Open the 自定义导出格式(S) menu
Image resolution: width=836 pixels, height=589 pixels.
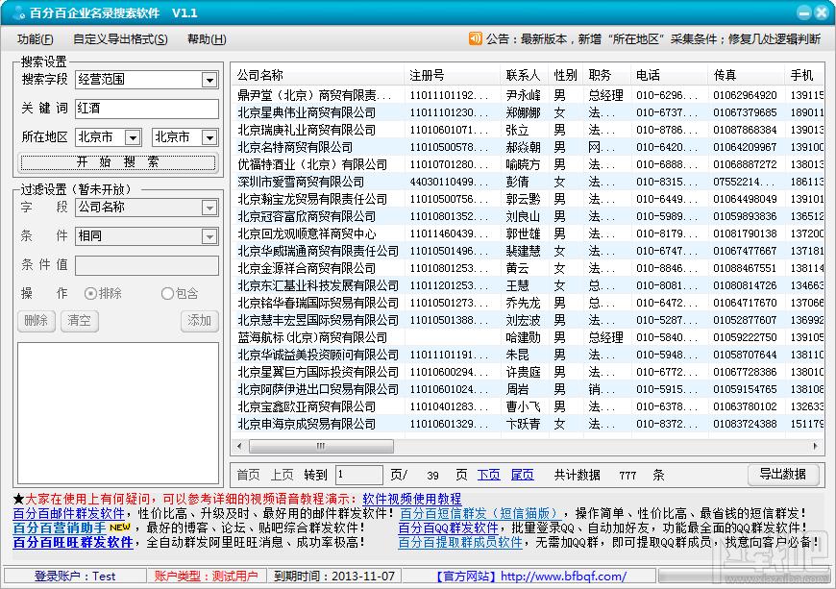tap(120, 39)
